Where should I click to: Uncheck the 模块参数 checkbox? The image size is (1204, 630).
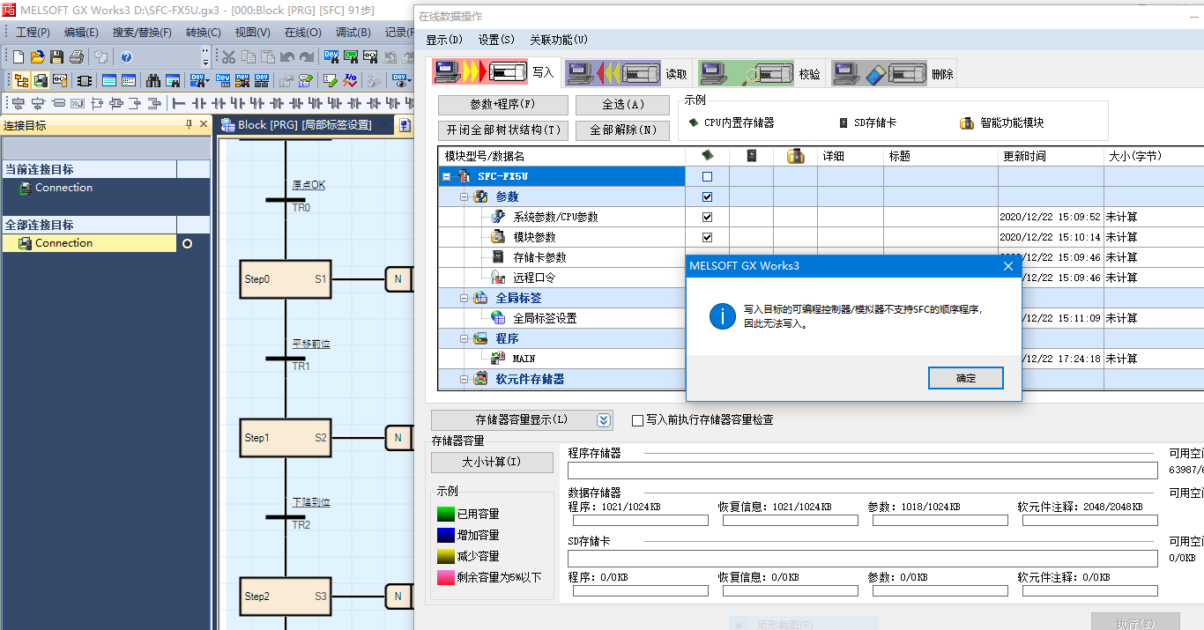pos(707,237)
